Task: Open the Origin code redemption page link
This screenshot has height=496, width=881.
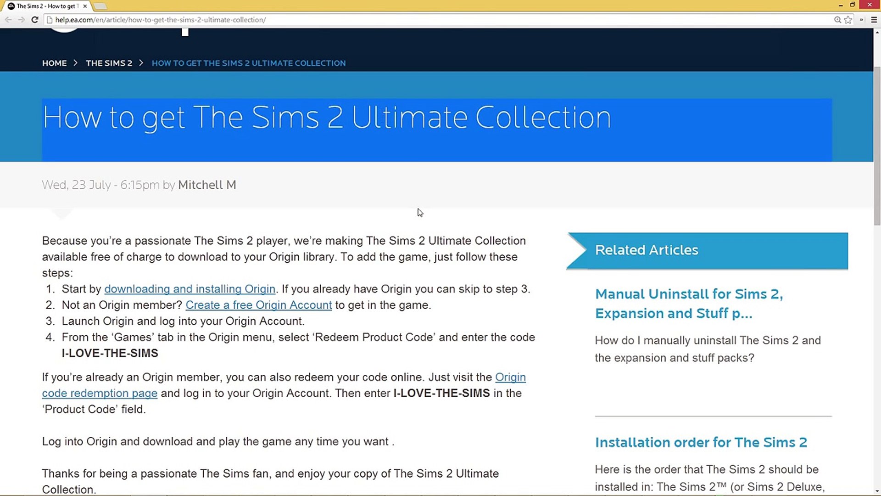Action: coord(100,393)
